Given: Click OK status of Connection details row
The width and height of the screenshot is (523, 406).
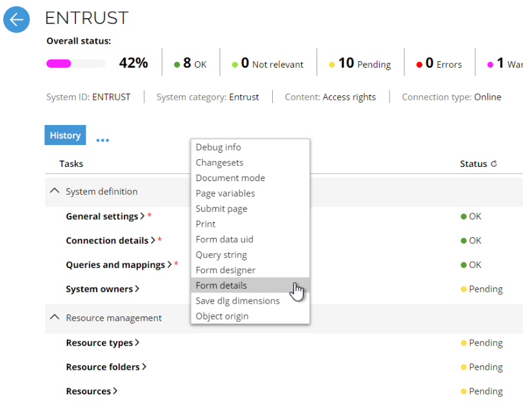Looking at the screenshot, I should [471, 240].
